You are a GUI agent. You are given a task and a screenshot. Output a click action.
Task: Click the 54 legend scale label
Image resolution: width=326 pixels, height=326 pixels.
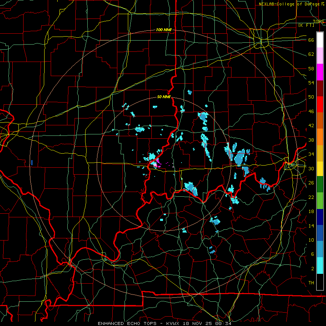pos(311,83)
